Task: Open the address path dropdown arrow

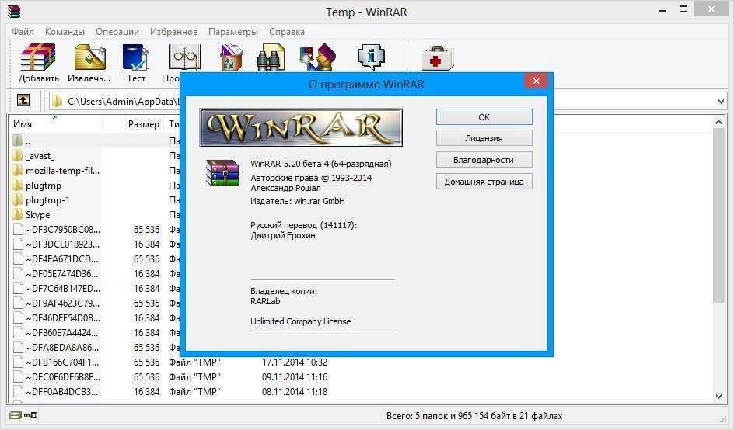Action: click(x=721, y=101)
